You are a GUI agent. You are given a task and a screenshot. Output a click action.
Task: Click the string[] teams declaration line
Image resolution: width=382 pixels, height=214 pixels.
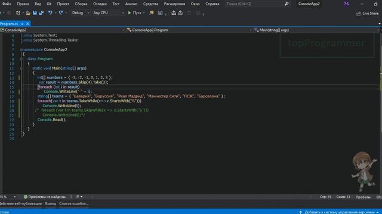click(131, 96)
